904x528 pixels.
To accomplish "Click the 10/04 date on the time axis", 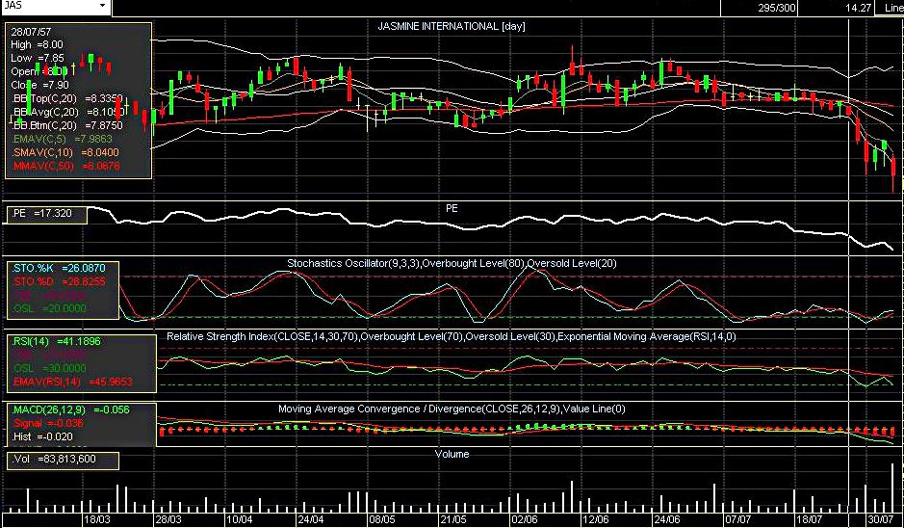I will (239, 519).
